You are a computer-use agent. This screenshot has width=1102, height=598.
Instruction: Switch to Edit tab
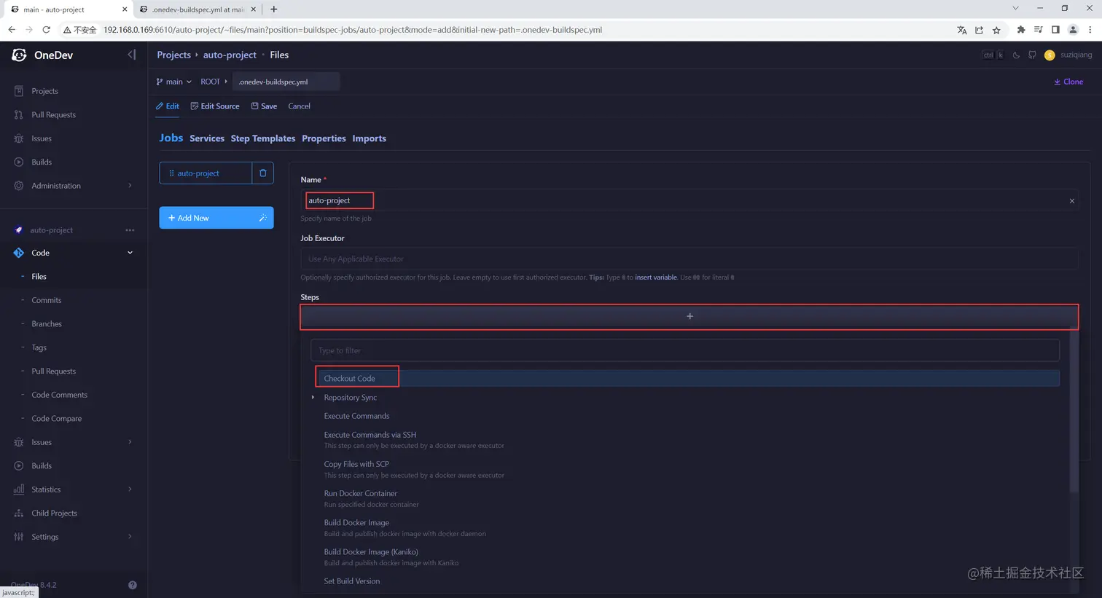pos(168,106)
